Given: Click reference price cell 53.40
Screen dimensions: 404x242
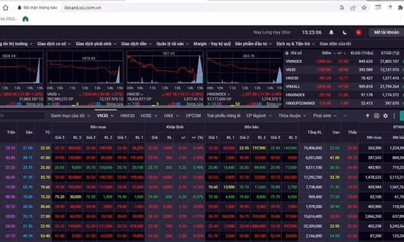Looking at the screenshot, I should point(45,236).
